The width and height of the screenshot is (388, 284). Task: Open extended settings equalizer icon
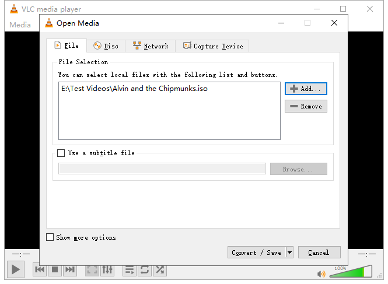[107, 270]
